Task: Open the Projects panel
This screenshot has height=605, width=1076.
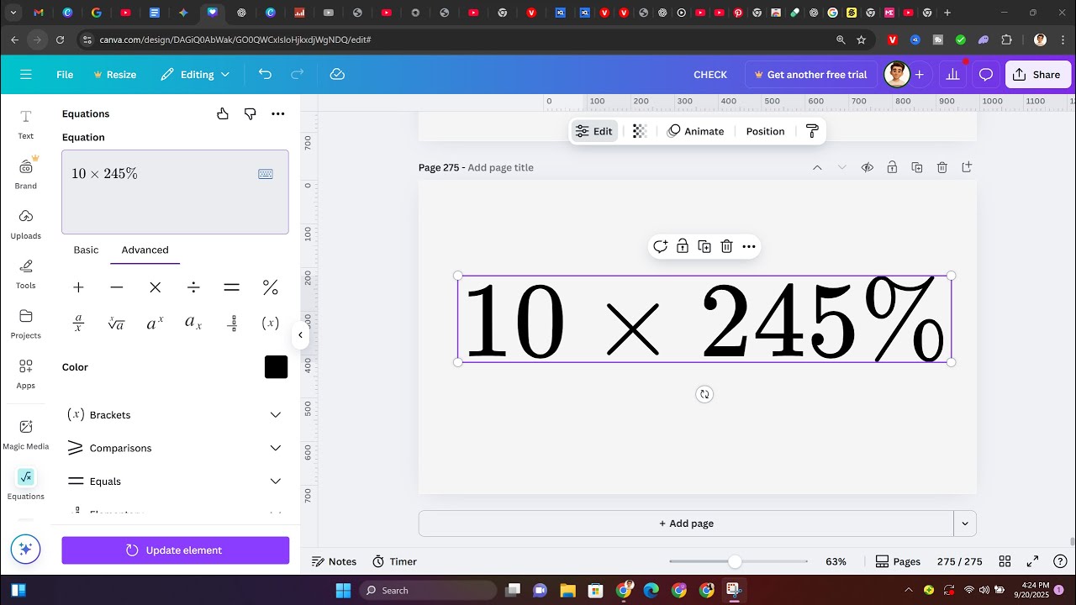Action: (25, 324)
